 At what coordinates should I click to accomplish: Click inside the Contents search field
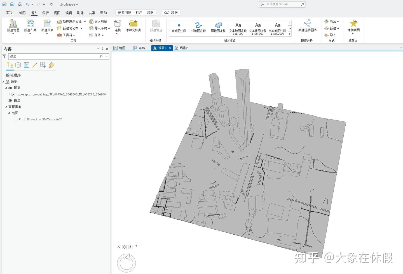(x=53, y=56)
